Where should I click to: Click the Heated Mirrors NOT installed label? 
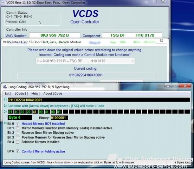tap(43, 124)
